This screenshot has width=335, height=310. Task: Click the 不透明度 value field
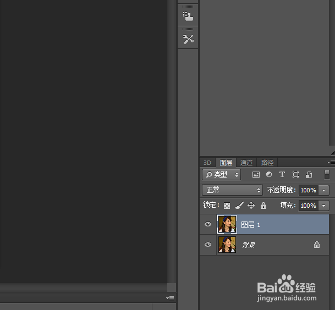309,190
